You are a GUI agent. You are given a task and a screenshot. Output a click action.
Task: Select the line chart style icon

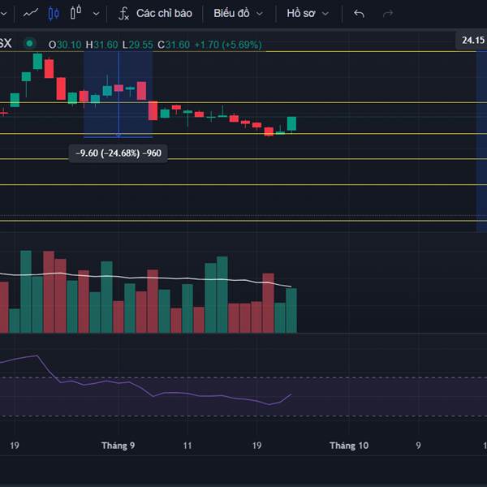click(x=32, y=14)
